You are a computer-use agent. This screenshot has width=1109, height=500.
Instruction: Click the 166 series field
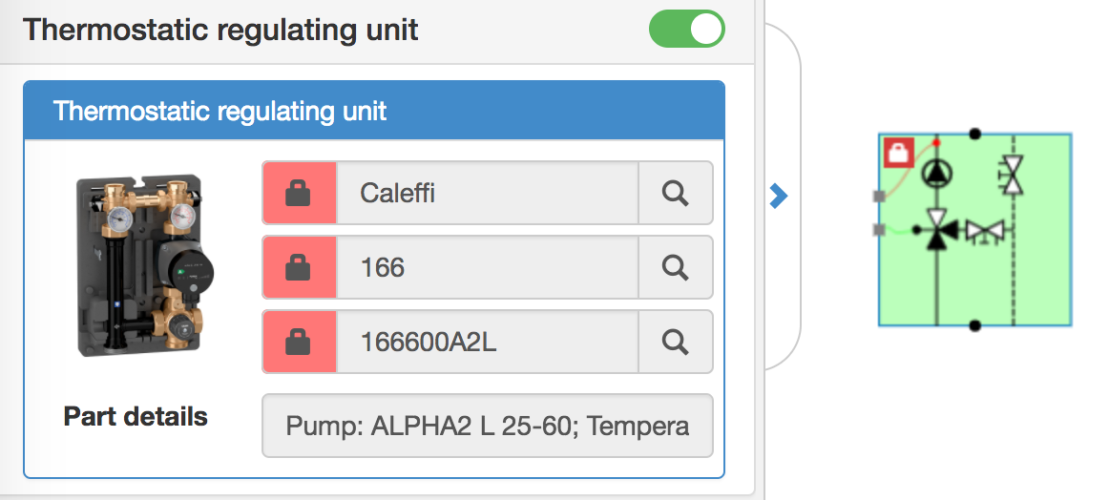pos(487,268)
